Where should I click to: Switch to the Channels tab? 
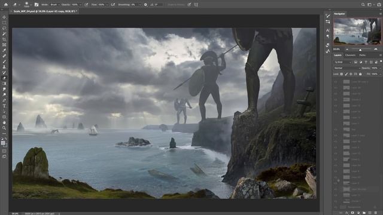[x=350, y=56]
